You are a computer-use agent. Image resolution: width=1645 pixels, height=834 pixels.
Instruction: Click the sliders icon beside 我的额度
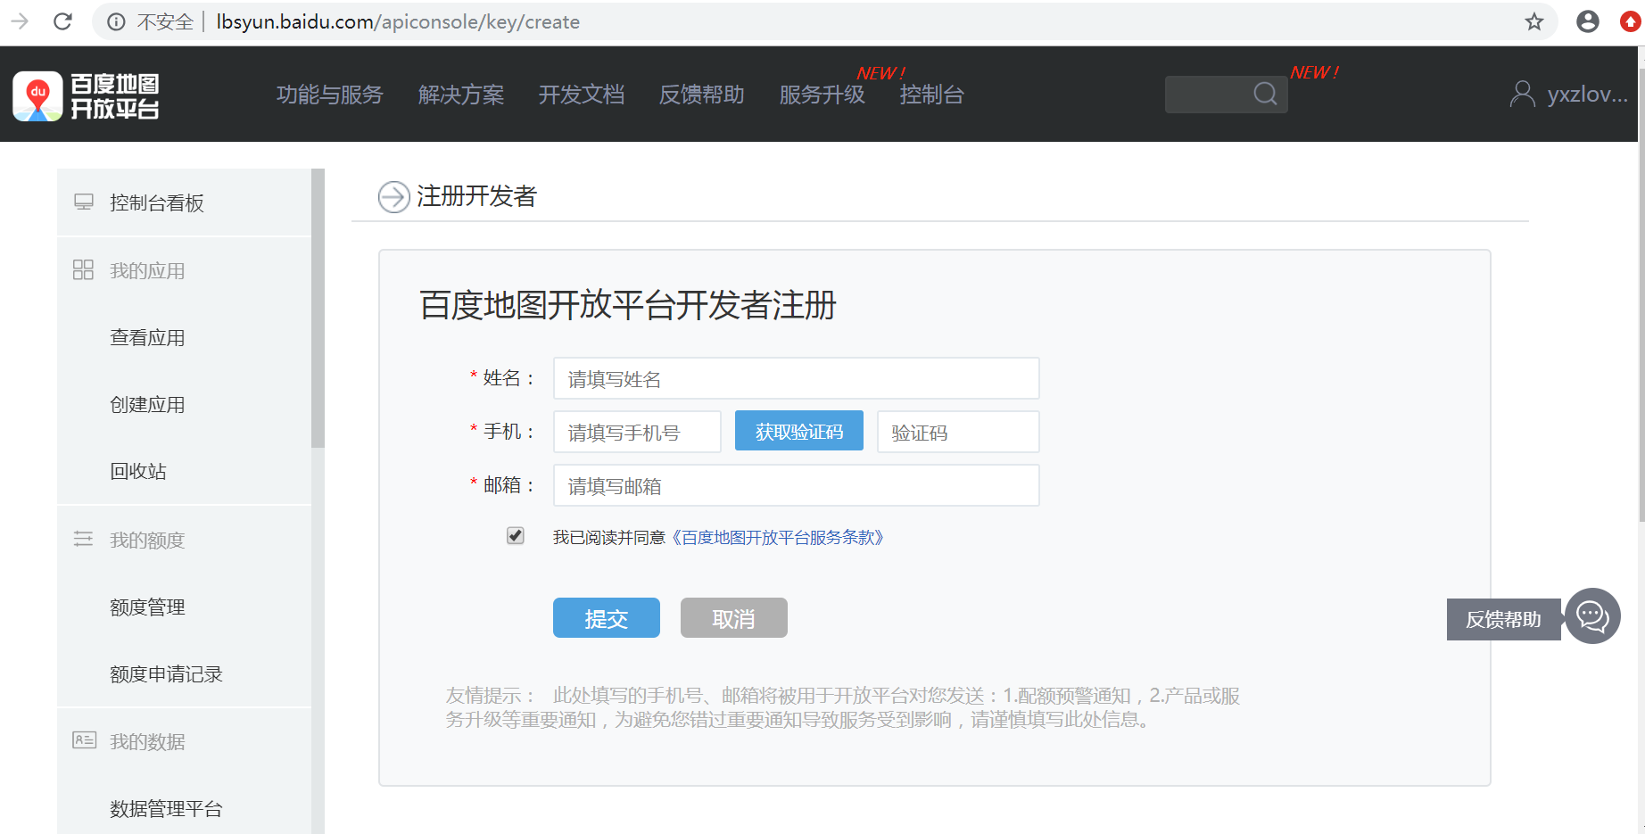click(83, 539)
